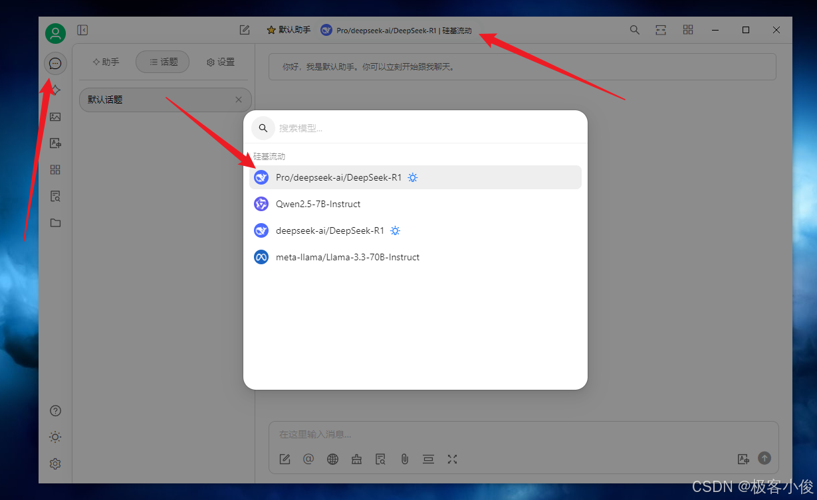
Task: Open the translate page from sidebar
Action: click(55, 143)
